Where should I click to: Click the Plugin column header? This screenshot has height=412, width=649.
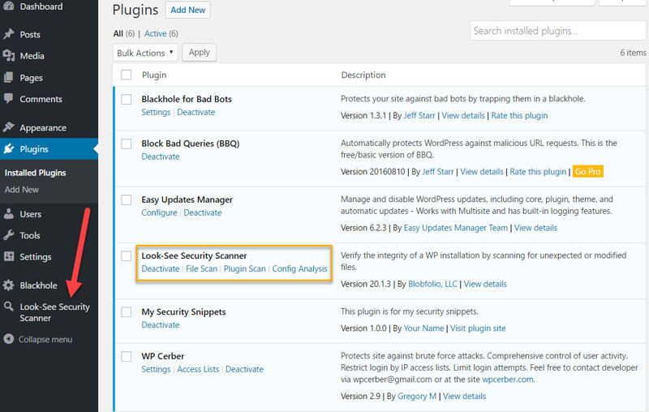(154, 75)
